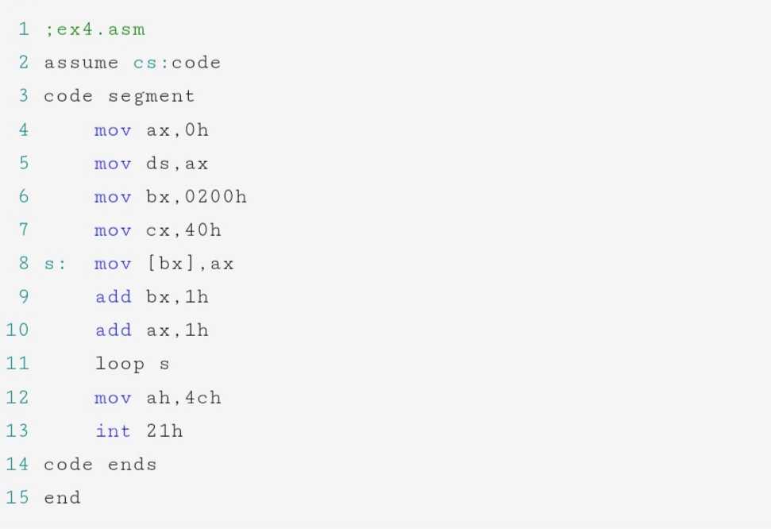Viewport: 771px width, 529px height.
Task: Click line number 15 in gutter
Action: click(x=17, y=497)
